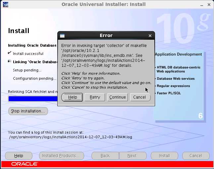The image size is (214, 169).
Task: Click the install log file path at bottom
Action: (71, 137)
